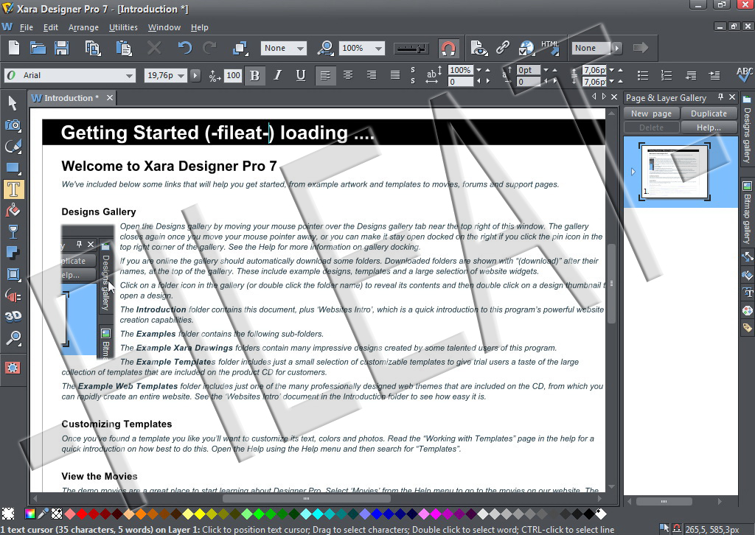Open the 0pt baseline shift dropdown
The height and width of the screenshot is (535, 755).
(x=546, y=70)
